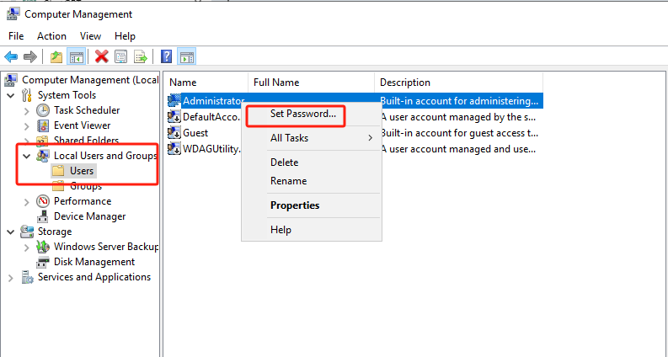668x357 pixels.
Task: Expand the Services and Applications node
Action: point(11,277)
